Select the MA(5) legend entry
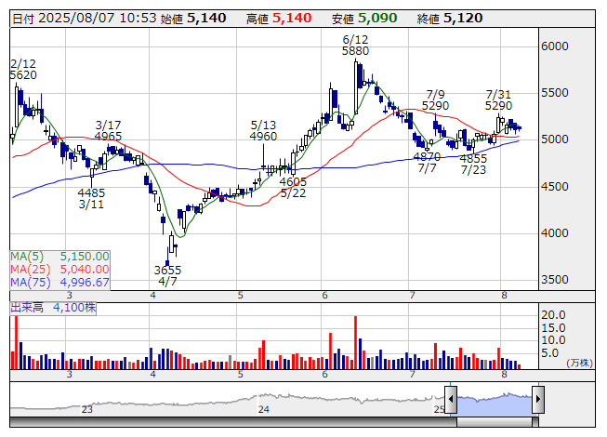 [x=60, y=256]
